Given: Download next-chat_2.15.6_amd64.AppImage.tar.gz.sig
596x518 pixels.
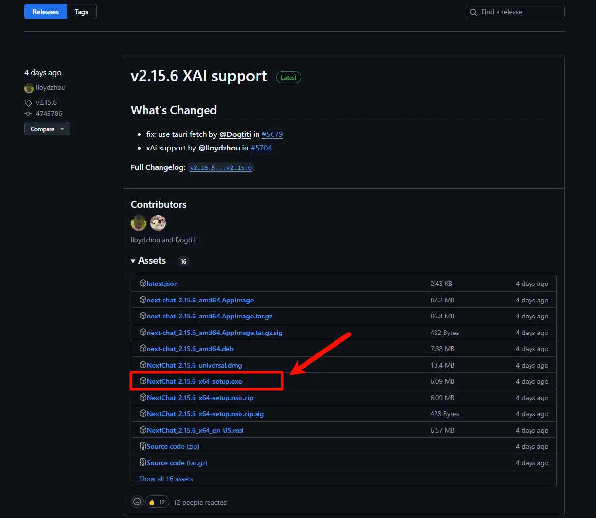Looking at the screenshot, I should click(215, 333).
